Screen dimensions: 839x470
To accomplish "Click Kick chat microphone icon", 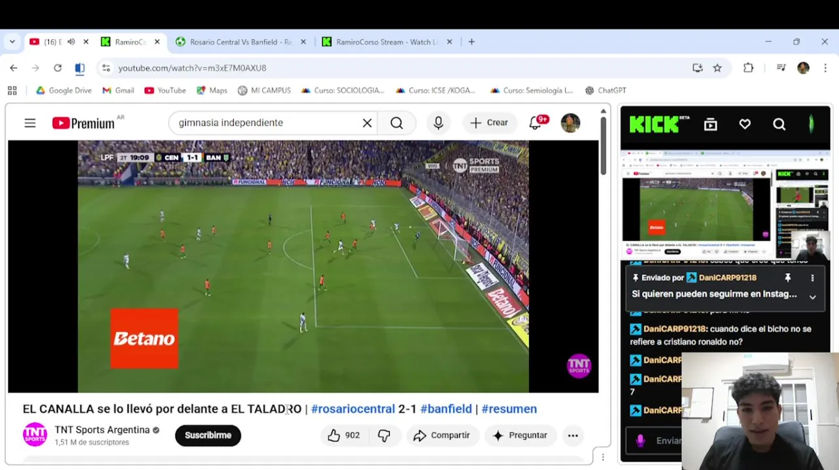I will (x=640, y=441).
